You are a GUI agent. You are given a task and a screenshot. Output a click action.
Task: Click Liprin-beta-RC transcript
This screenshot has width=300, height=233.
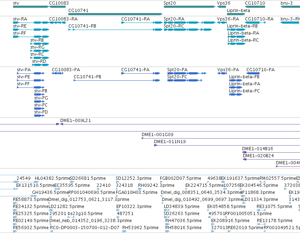pos(237,44)
